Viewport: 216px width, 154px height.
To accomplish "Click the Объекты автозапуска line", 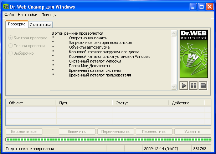I will pyautogui.click(x=89, y=47).
